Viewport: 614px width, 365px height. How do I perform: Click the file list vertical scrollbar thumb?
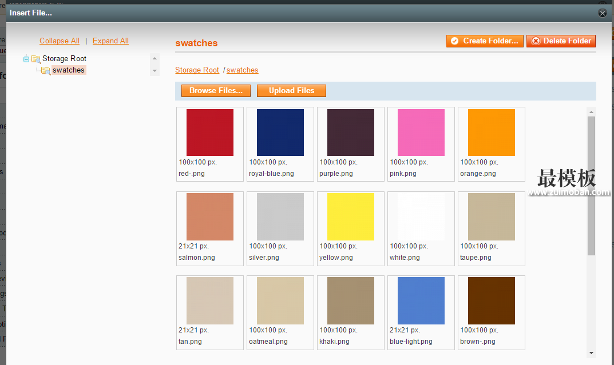pos(591,186)
